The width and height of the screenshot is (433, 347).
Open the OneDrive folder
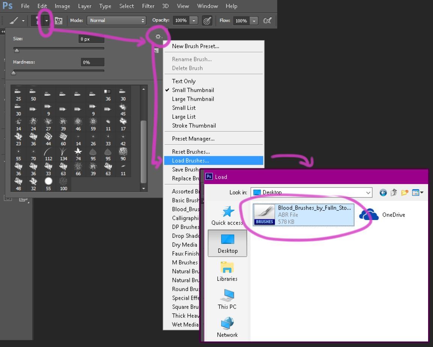pyautogui.click(x=382, y=214)
